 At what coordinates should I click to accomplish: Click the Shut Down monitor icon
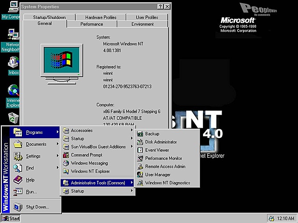point(18,207)
